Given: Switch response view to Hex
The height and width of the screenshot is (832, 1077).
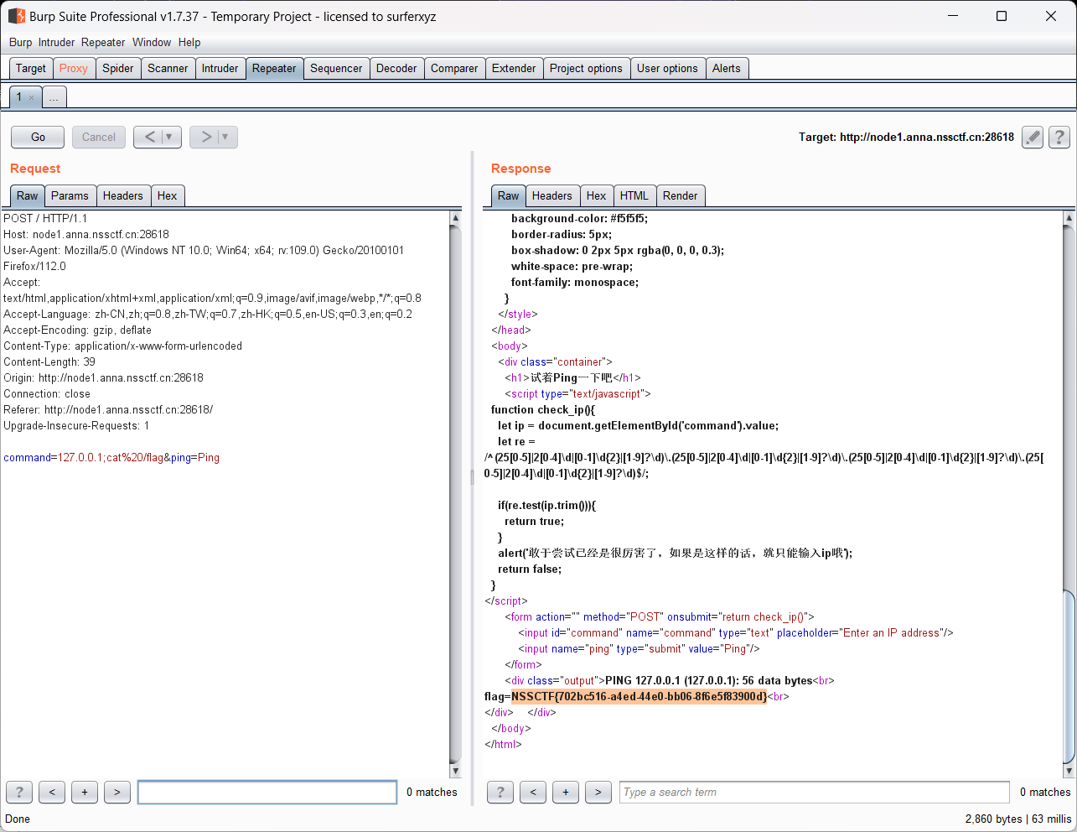Looking at the screenshot, I should coord(596,195).
